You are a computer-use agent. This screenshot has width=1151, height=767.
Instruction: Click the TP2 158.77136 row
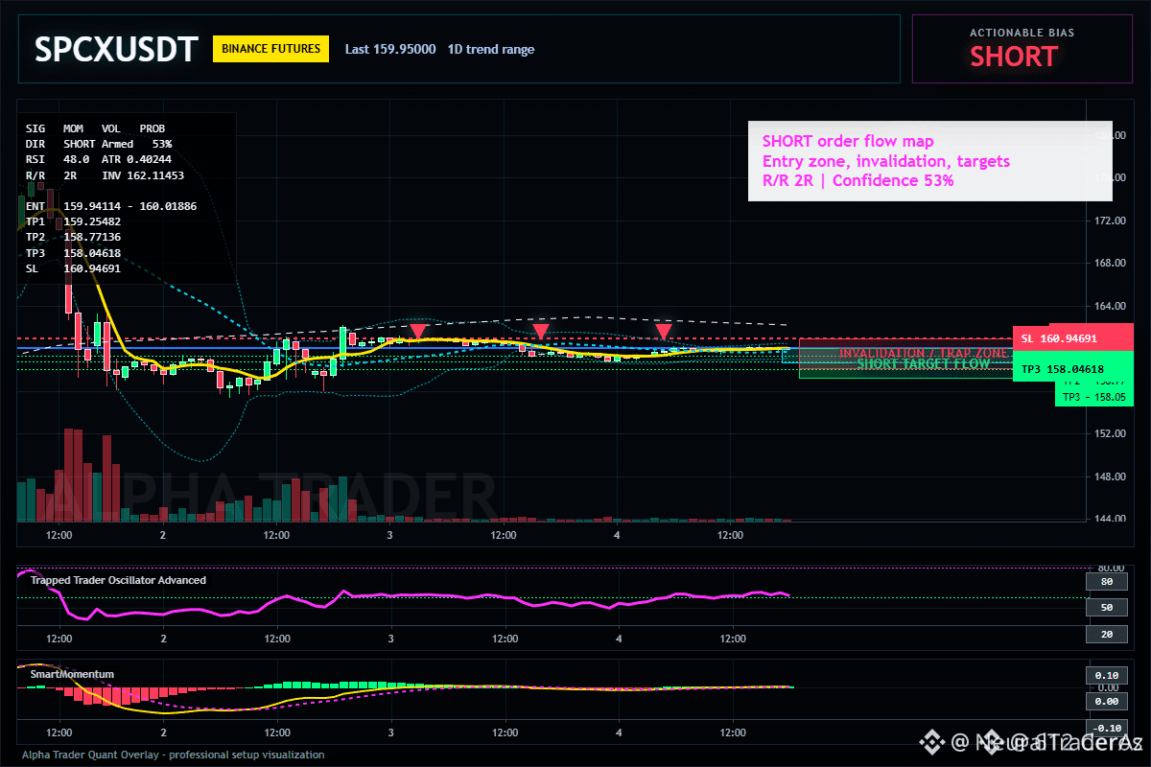(x=73, y=237)
